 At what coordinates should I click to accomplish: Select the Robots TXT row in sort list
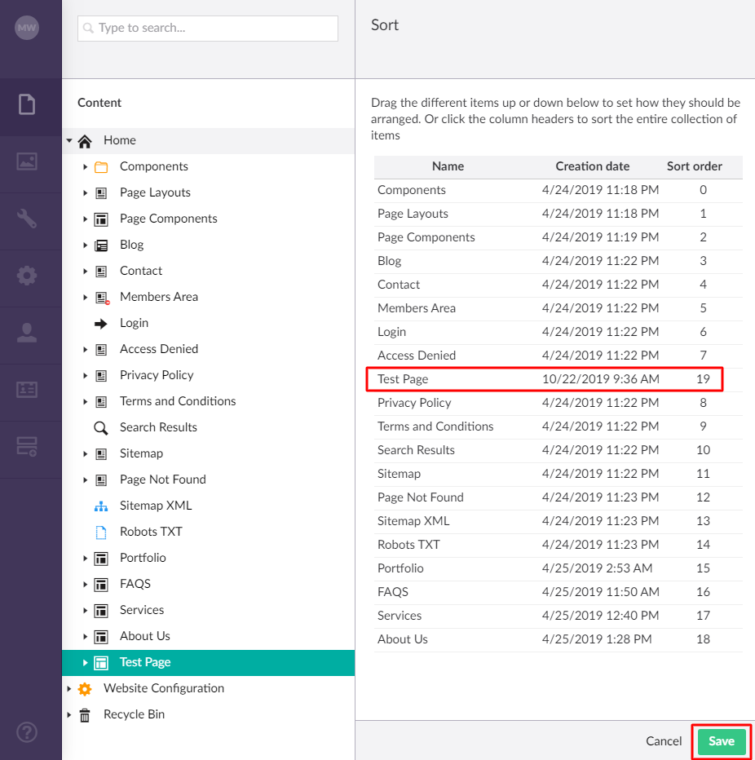pos(559,546)
